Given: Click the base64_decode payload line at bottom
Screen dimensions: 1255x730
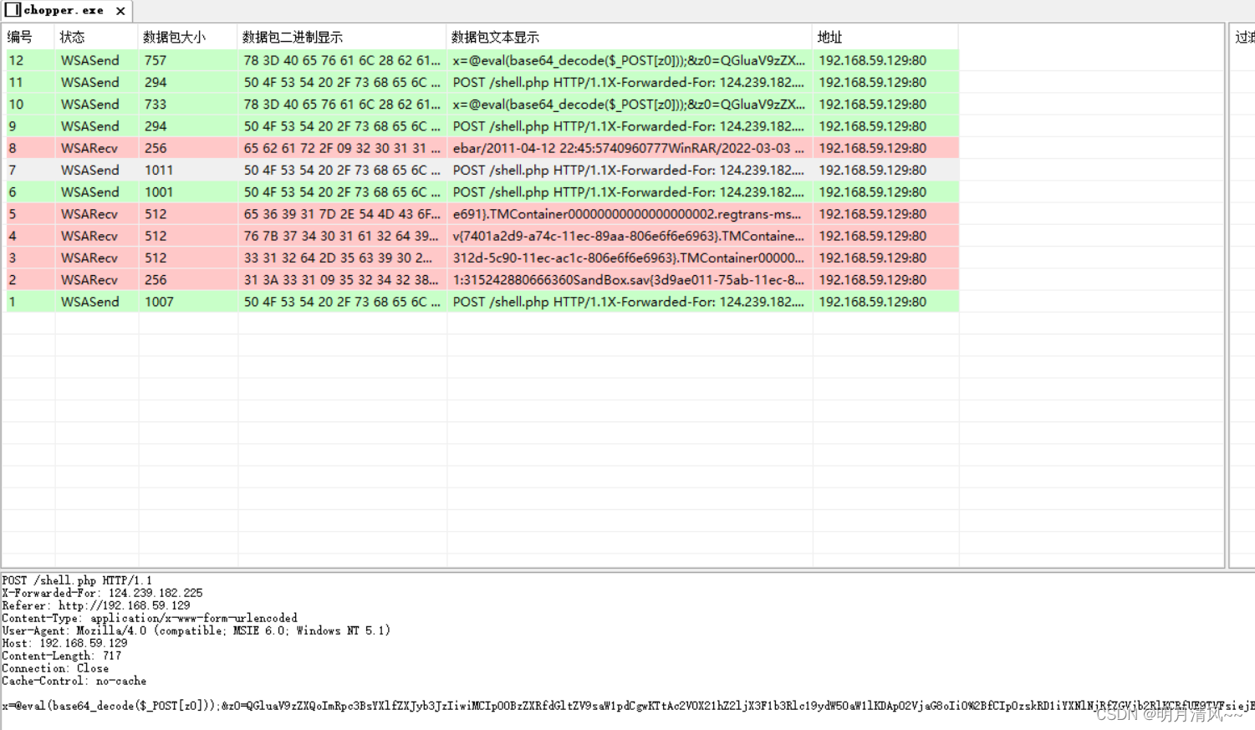Looking at the screenshot, I should (x=627, y=706).
